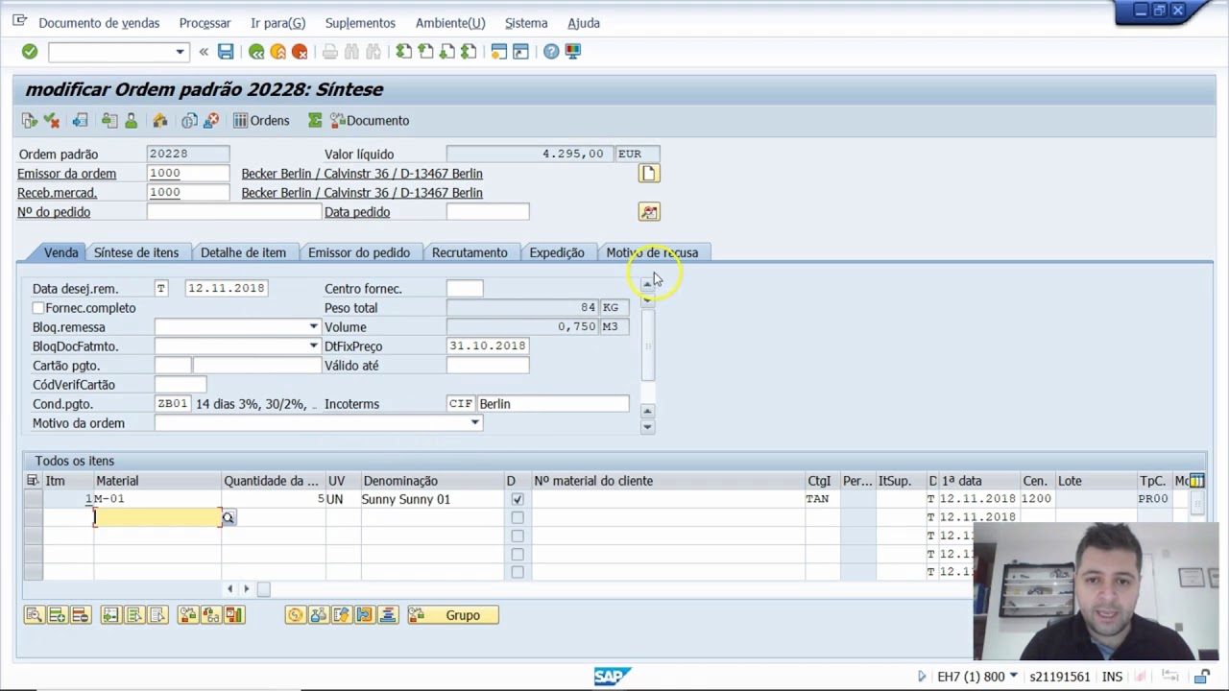Click the Print icon in toolbar
Viewport: 1229px width, 691px height.
click(x=330, y=52)
